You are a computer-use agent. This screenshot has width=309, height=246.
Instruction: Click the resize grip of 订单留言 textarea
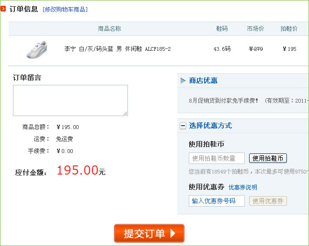[x=126, y=114]
